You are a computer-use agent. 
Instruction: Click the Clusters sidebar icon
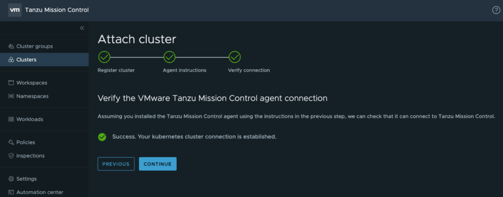coord(11,60)
